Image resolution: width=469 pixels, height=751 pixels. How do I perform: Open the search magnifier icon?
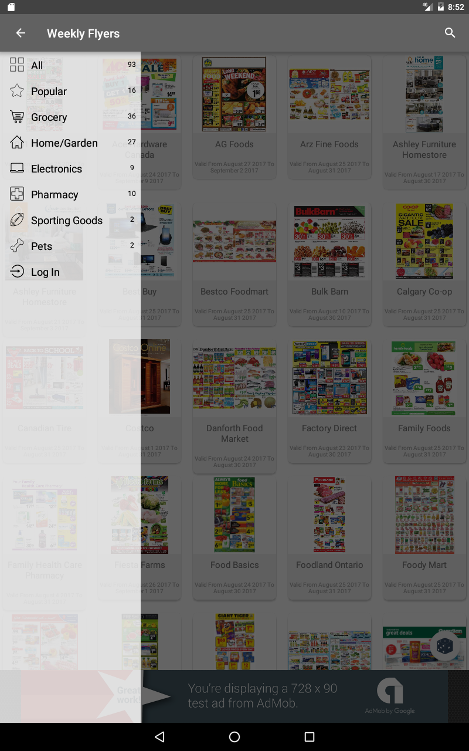point(450,33)
